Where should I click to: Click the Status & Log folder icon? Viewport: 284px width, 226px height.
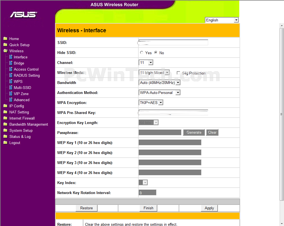tap(6, 136)
